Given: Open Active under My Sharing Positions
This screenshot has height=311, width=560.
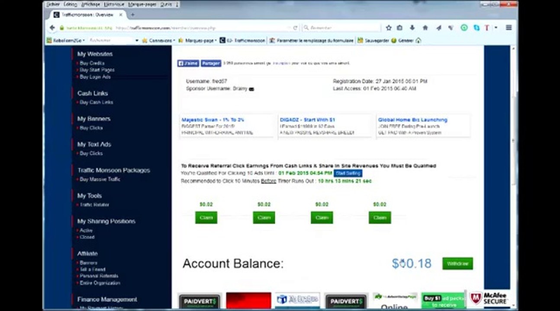Looking at the screenshot, I should [x=86, y=231].
